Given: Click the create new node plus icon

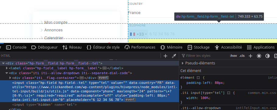Looking at the screenshot, I should pos(165,56).
